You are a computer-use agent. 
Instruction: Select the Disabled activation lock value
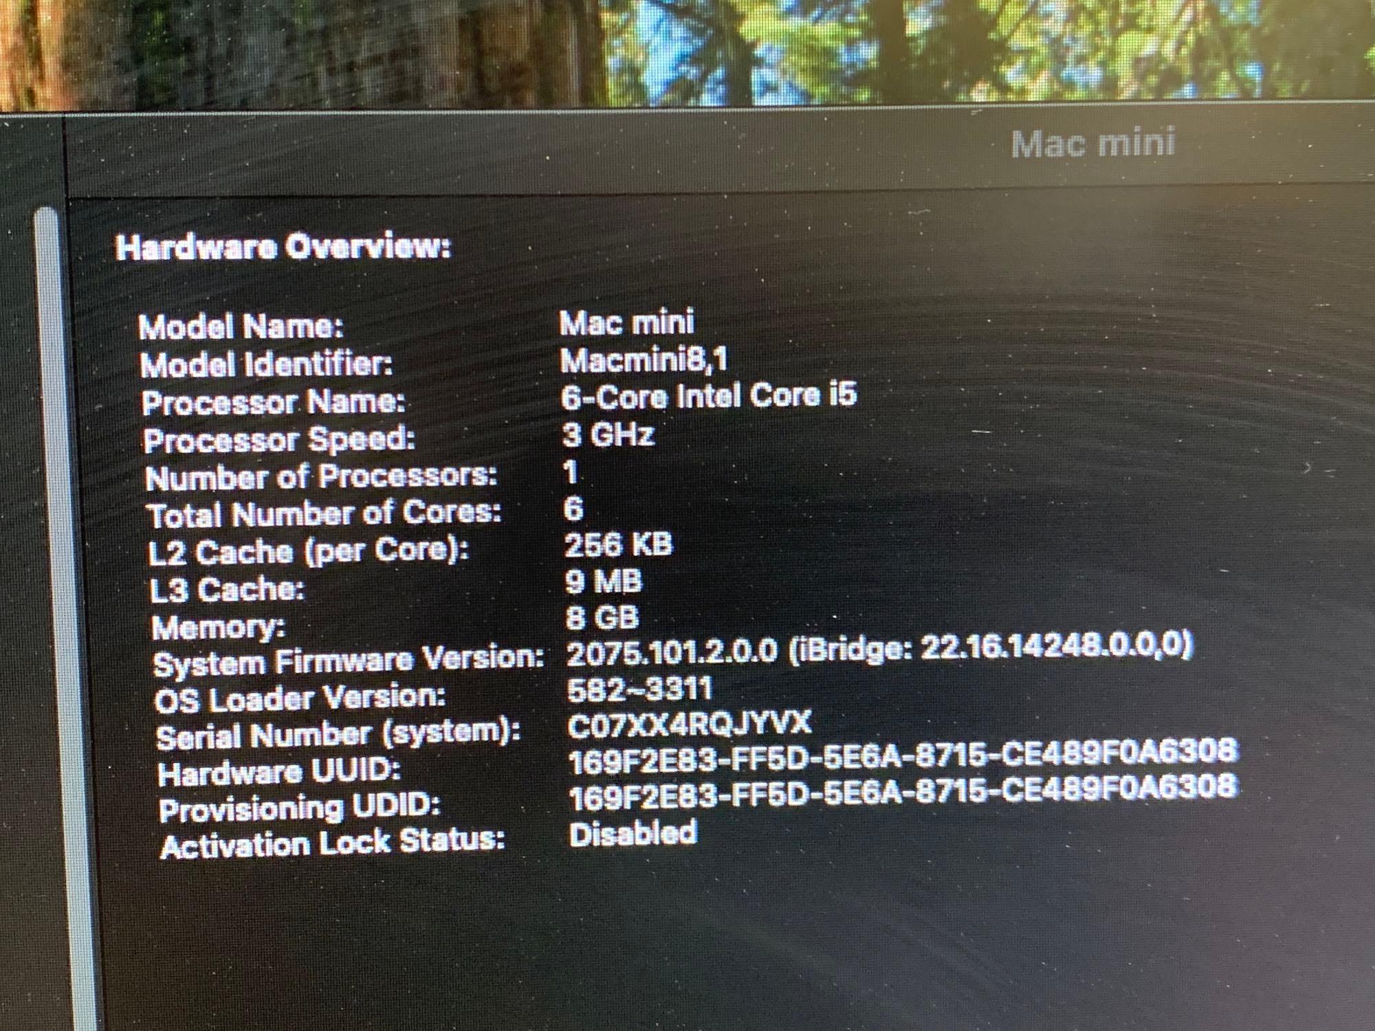point(633,833)
